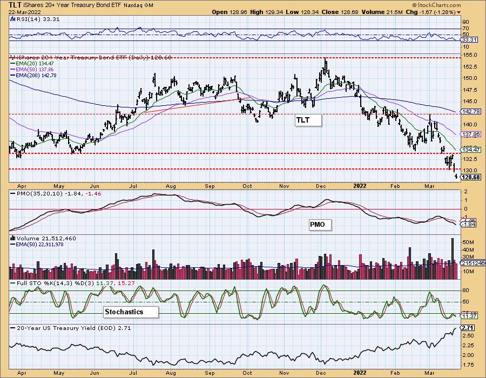
Task: Click the 137.86 EMA price tag
Action: tap(471, 134)
